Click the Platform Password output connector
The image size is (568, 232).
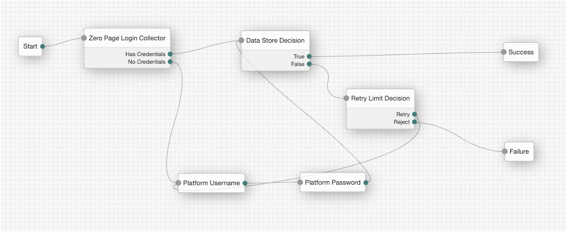tap(366, 182)
